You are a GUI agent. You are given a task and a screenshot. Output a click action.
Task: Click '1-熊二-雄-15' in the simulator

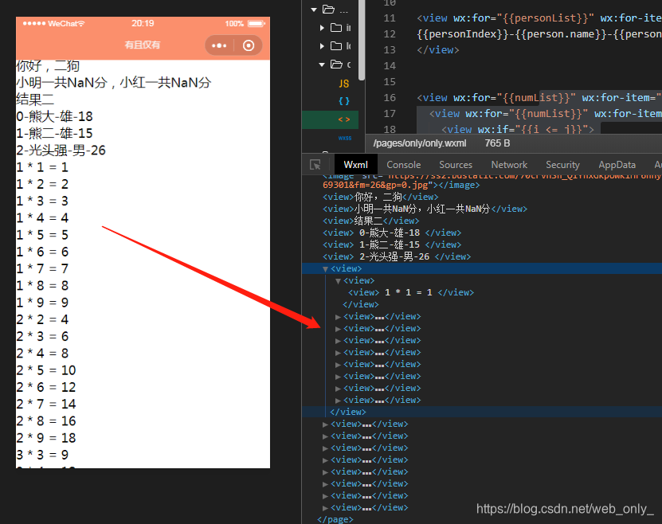pos(54,133)
